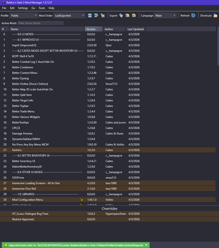The image size is (219, 248).
Task: Select the Better Inventory UI mod
Action: (x=108, y=161)
